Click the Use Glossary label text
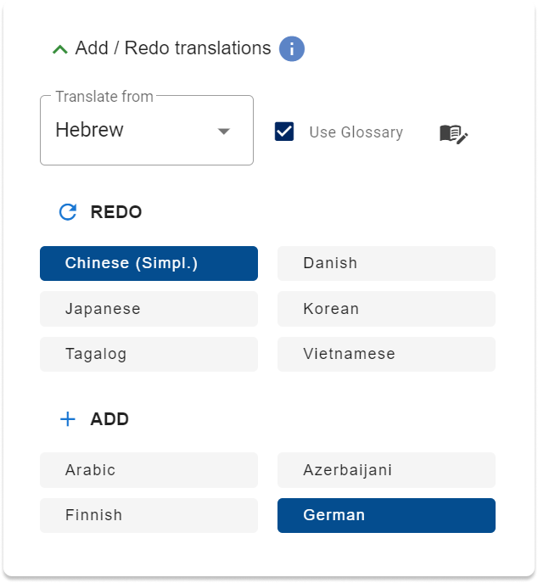 (x=356, y=132)
